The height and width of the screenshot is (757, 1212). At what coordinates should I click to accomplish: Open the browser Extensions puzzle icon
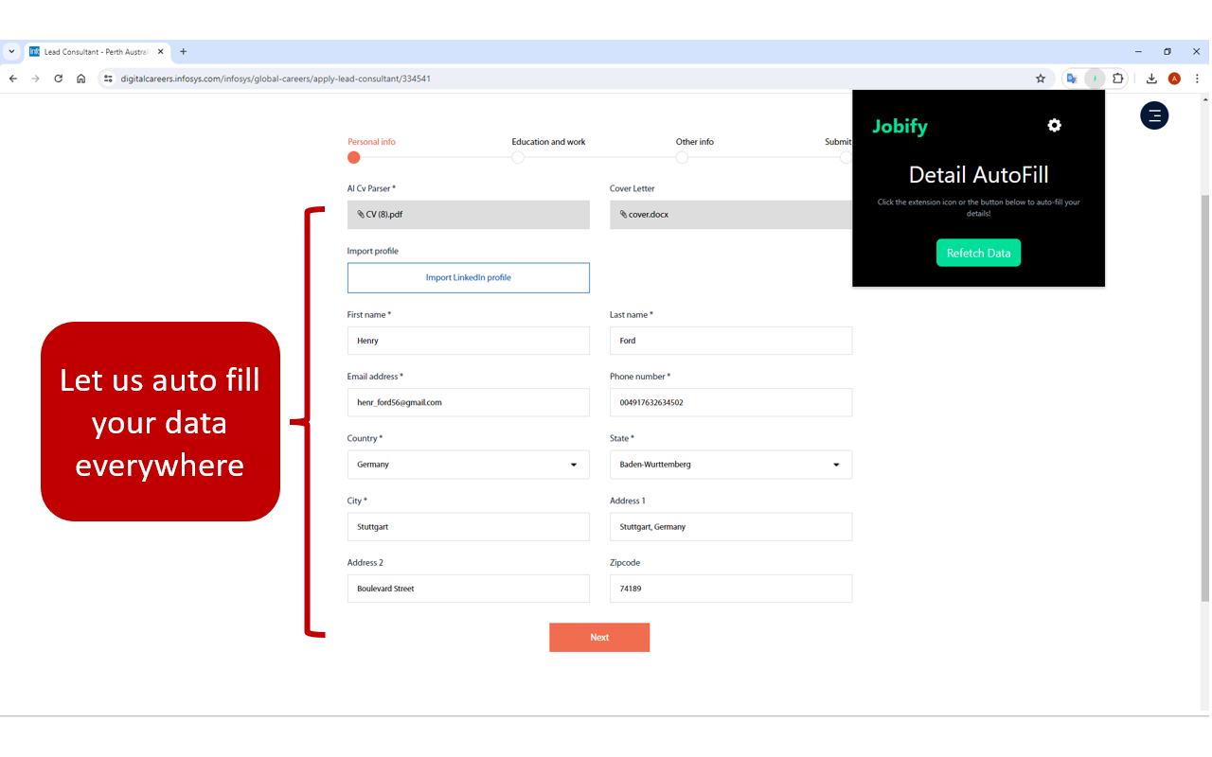[x=1118, y=79]
